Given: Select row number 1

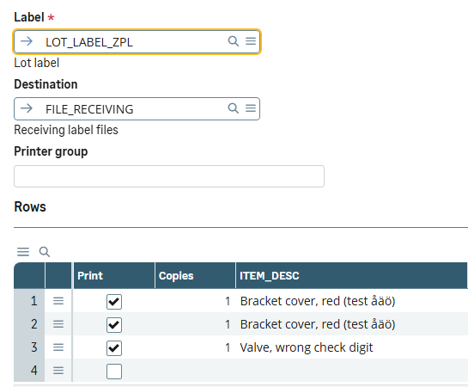Looking at the screenshot, I should point(29,301).
